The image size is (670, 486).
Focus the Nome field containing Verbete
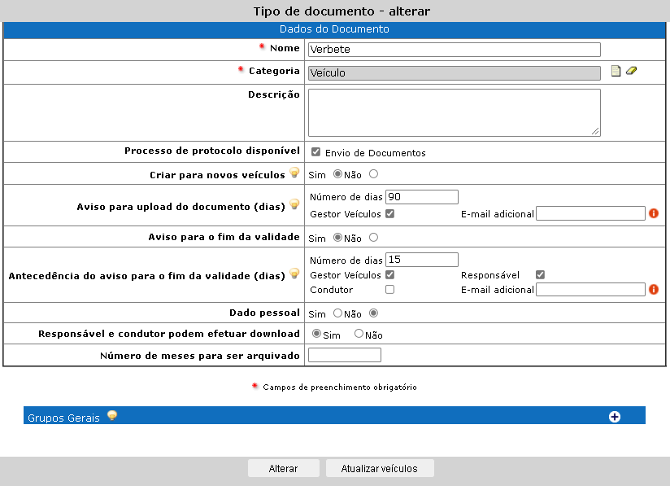(x=455, y=50)
